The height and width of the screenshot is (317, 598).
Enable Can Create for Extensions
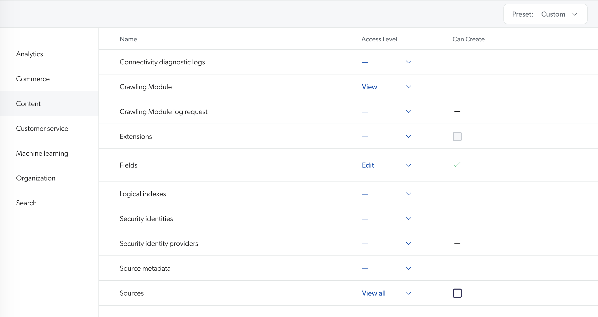[x=457, y=136]
